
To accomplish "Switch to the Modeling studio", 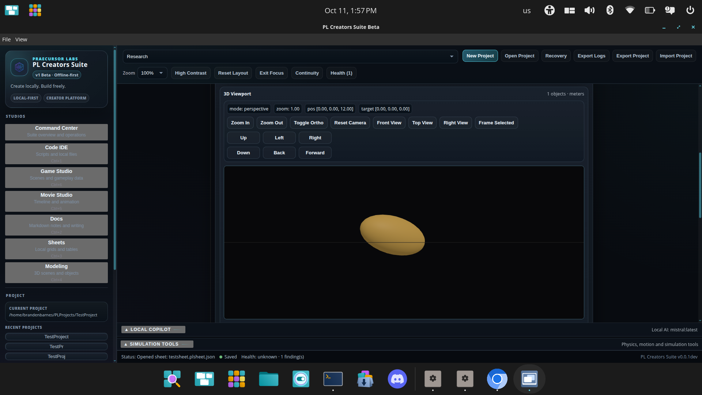I will click(x=56, y=272).
